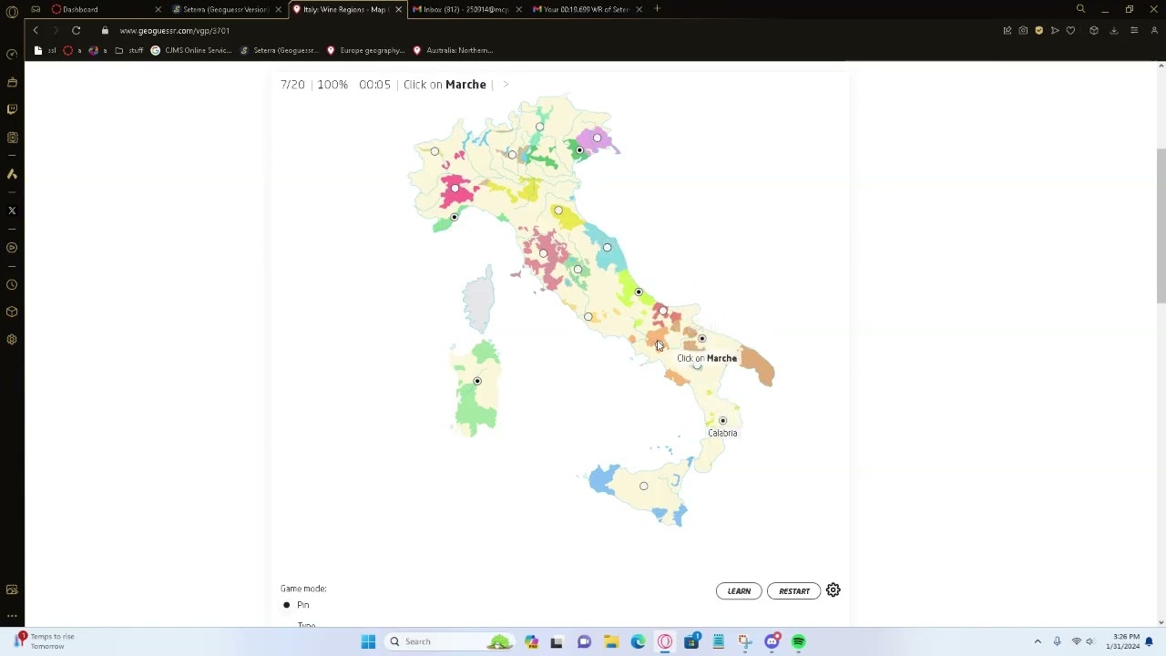Open sidebar settings gear icon
The image size is (1166, 656).
(x=12, y=340)
